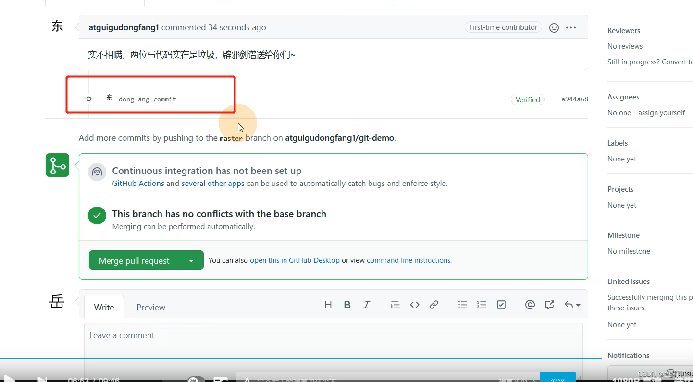The height and width of the screenshot is (382, 693).
Task: Click the 岳 avatar beside the comment editor
Action: (57, 302)
